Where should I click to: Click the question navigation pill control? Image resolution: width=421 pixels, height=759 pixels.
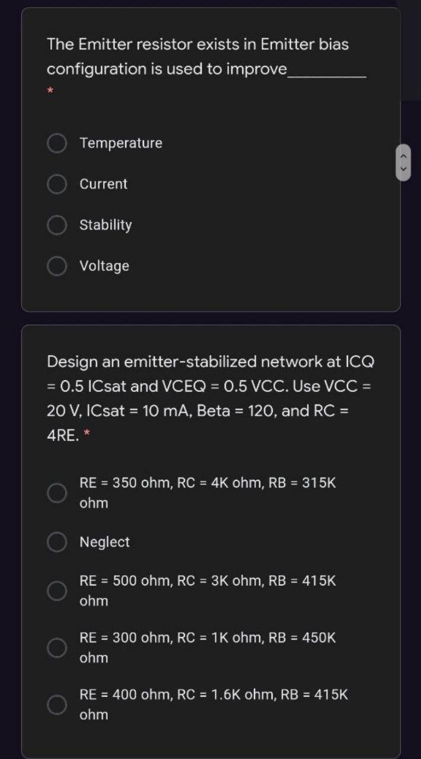point(403,161)
